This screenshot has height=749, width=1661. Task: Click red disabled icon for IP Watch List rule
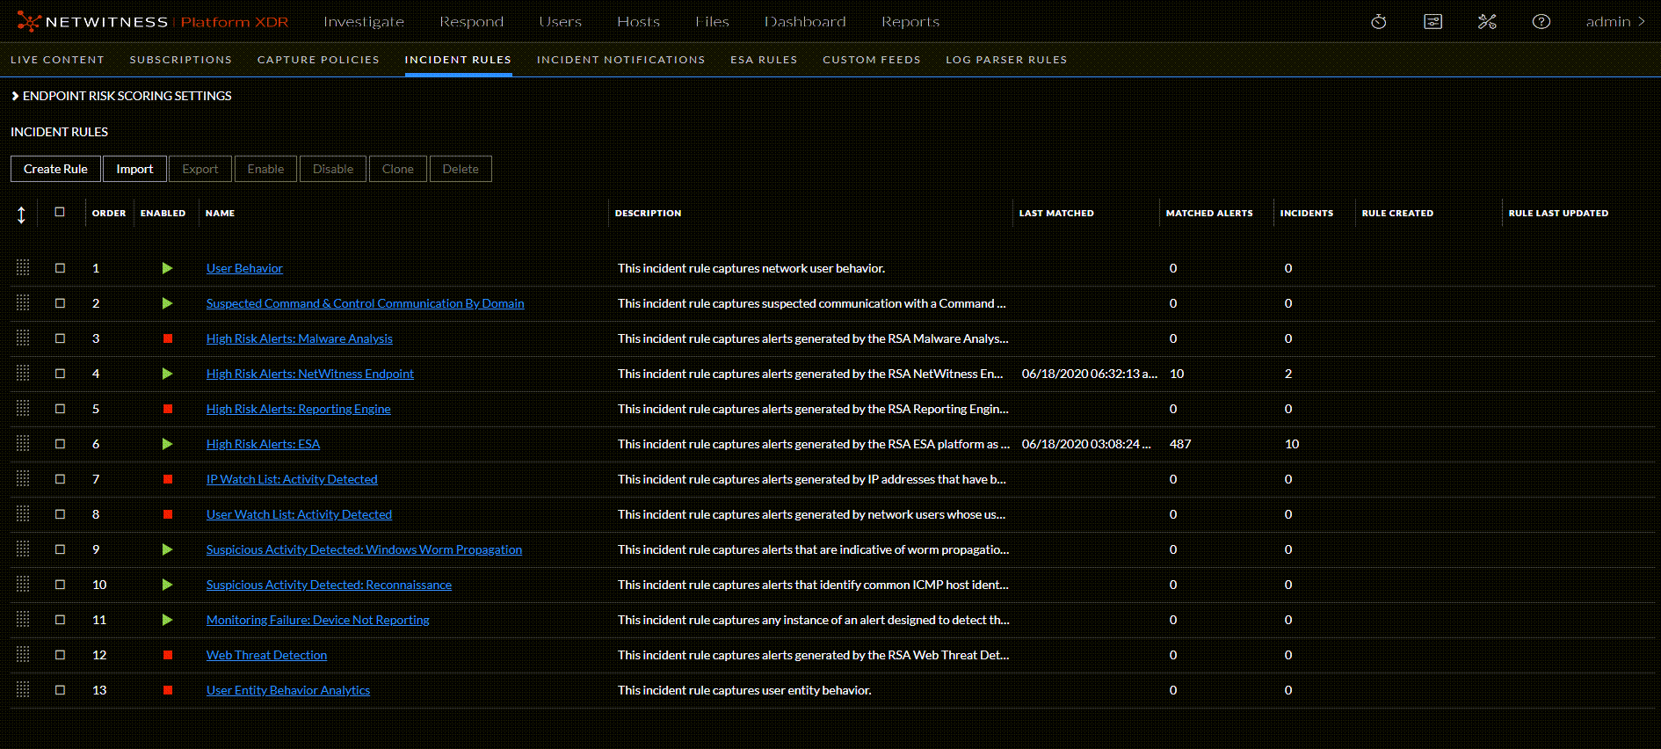point(167,479)
